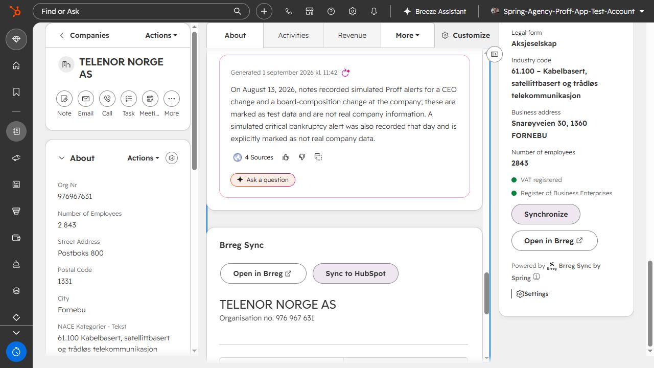This screenshot has height=368, width=654.
Task: Expand the sidebar chevron down
Action: 16,332
